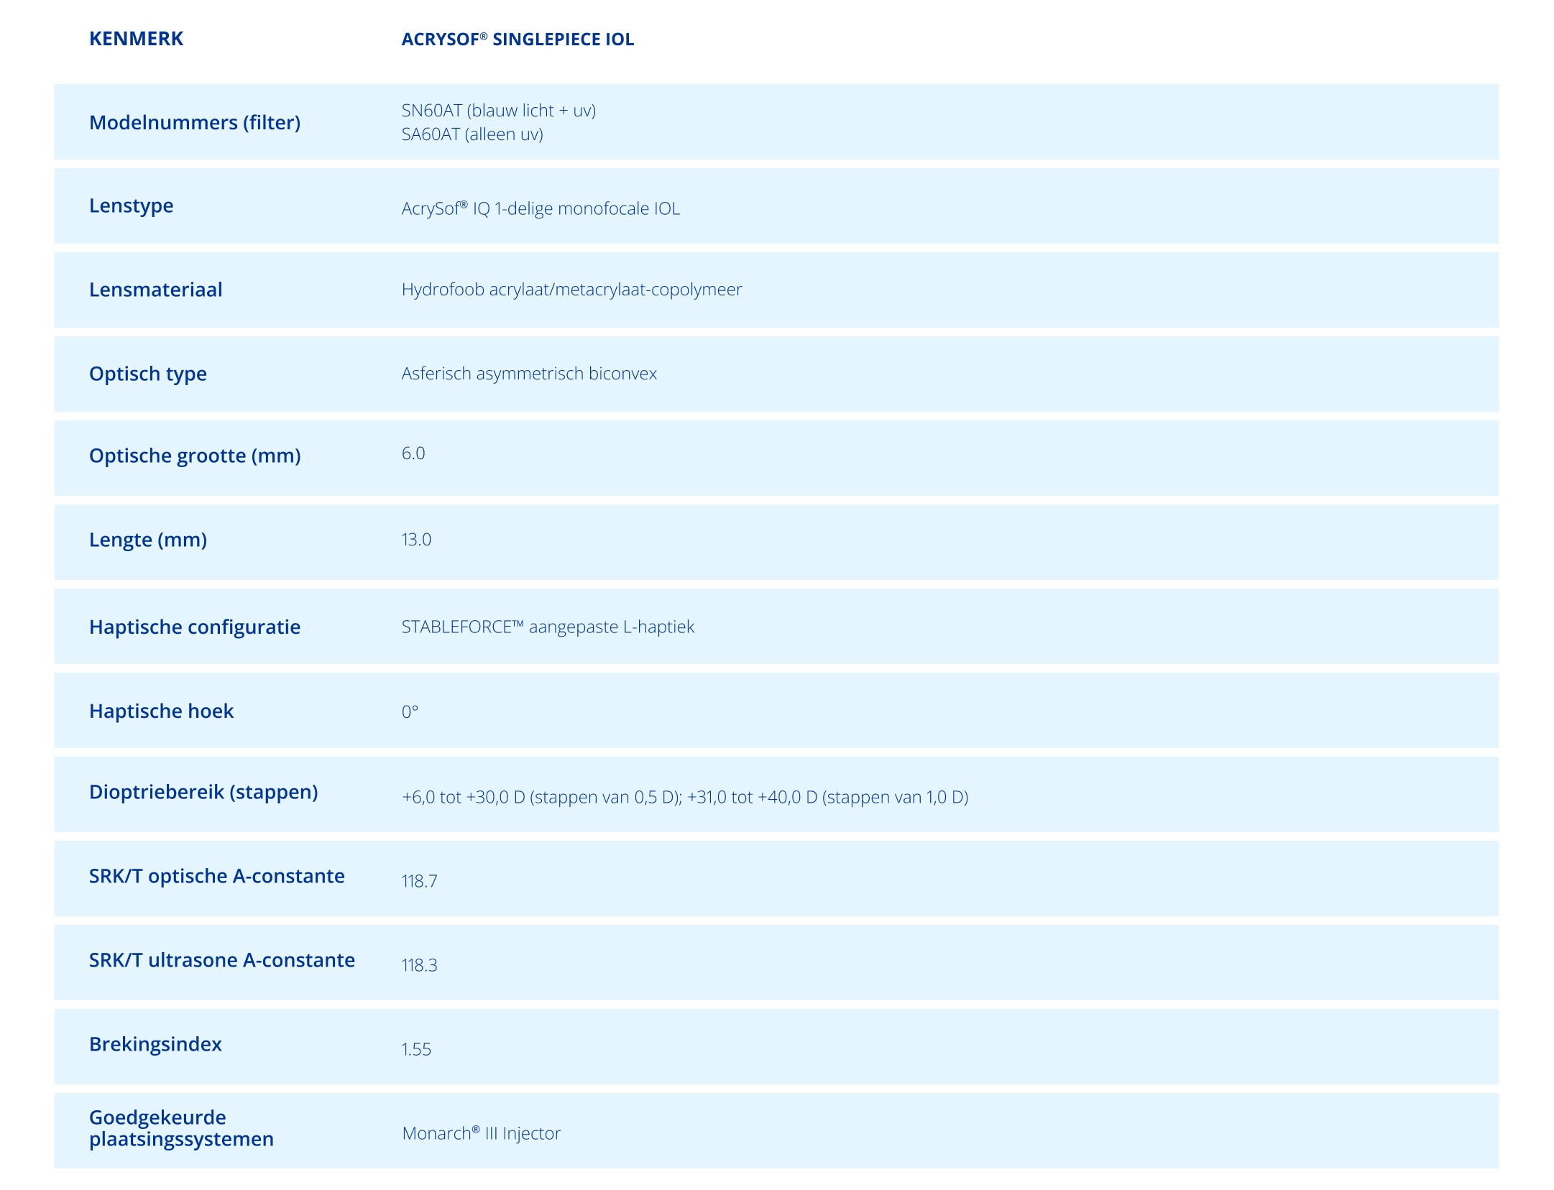Select the Lenstype row label

point(132,206)
